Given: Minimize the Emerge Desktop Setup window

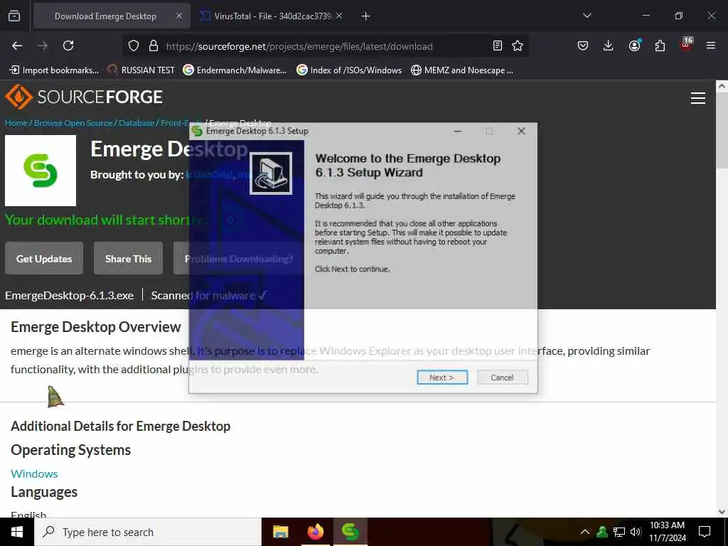Looking at the screenshot, I should pyautogui.click(x=457, y=132).
